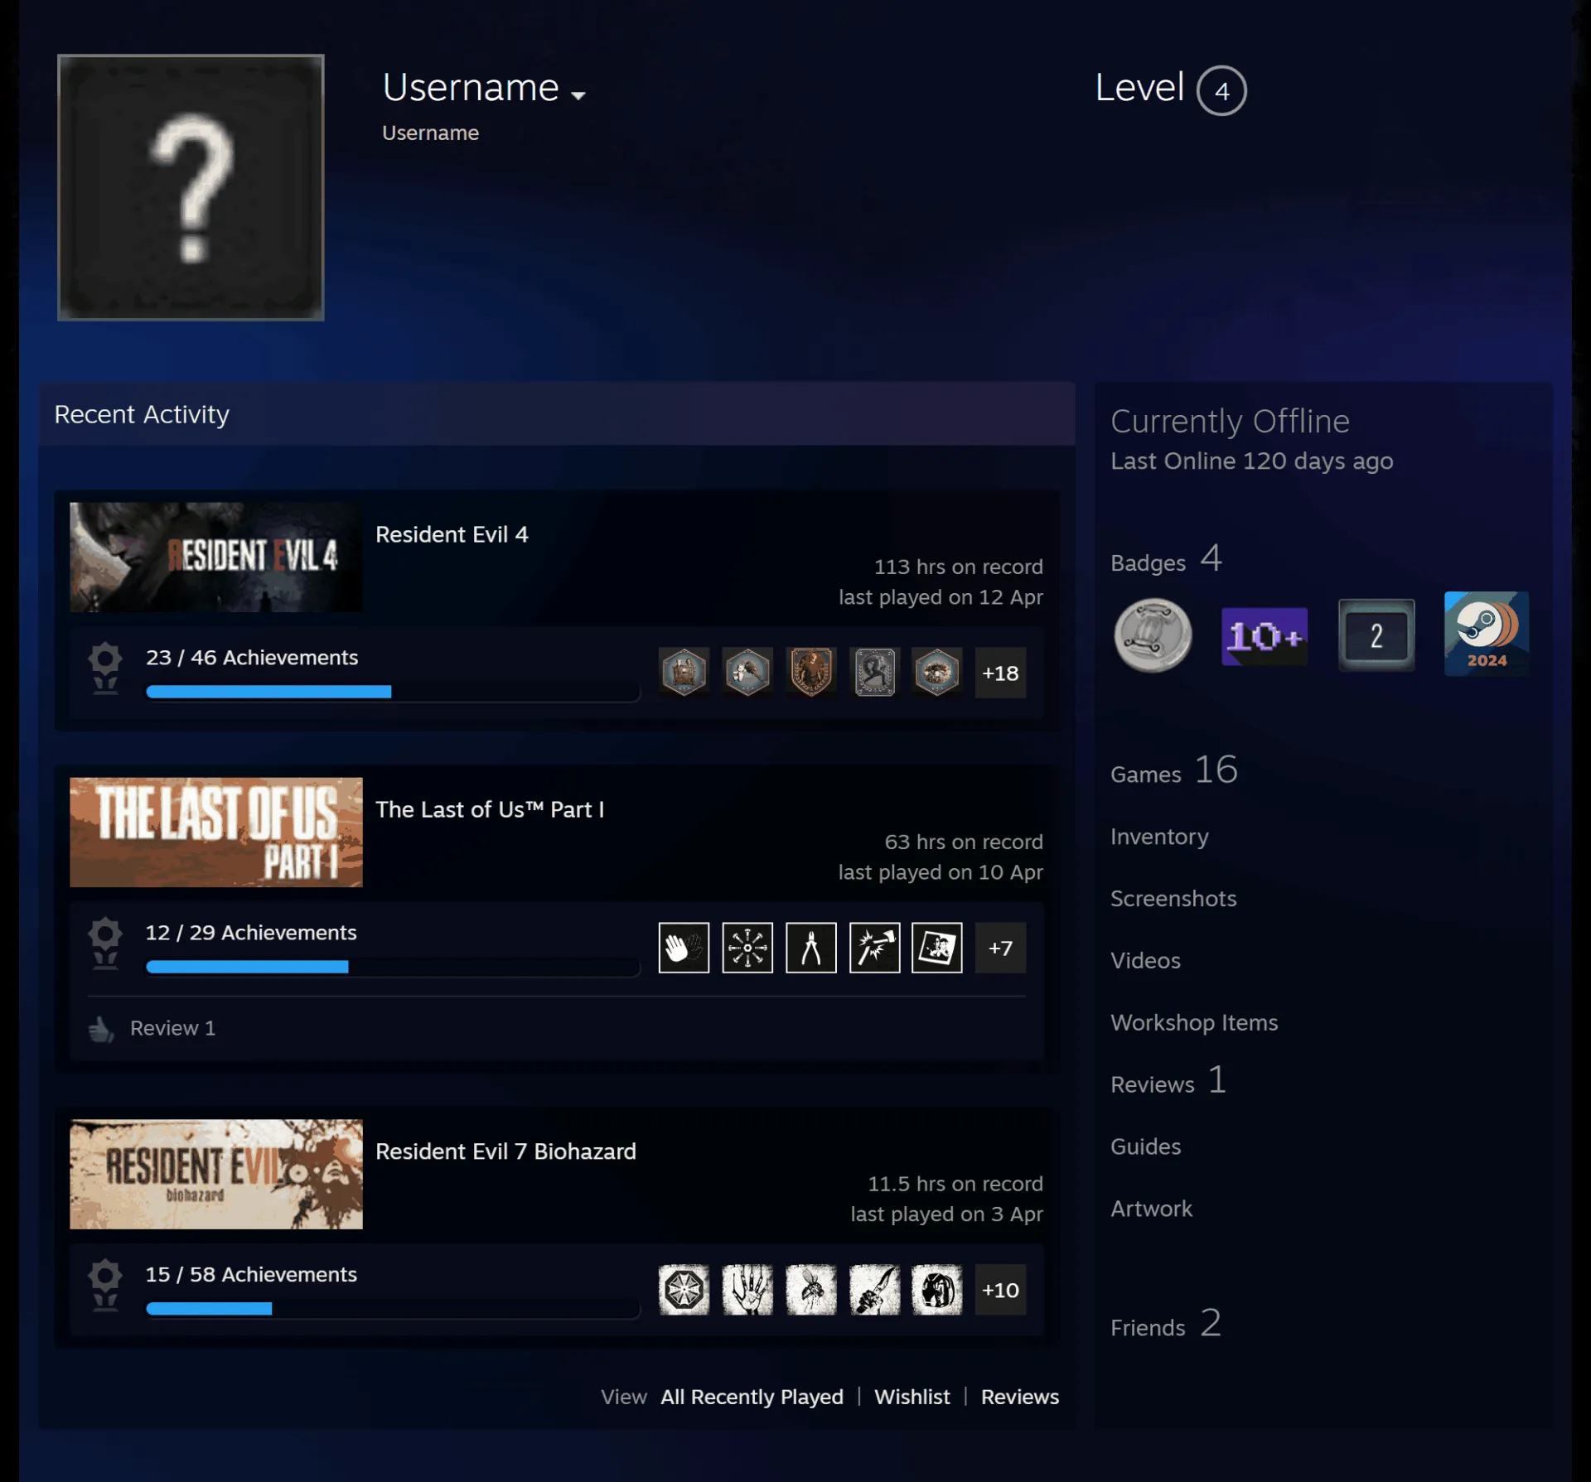Click the Last of Us Part I banner thumbnail
This screenshot has width=1591, height=1482.
coord(216,832)
